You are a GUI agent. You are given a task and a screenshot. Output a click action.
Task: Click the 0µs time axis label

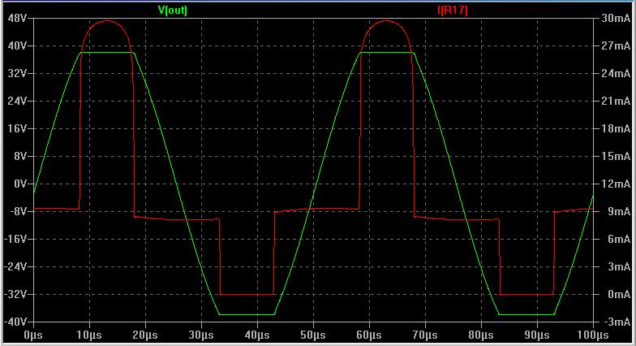(x=33, y=335)
